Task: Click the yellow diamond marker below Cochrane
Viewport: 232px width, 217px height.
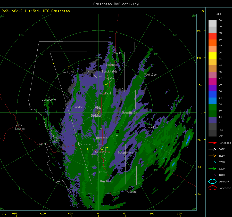Action: point(88,149)
